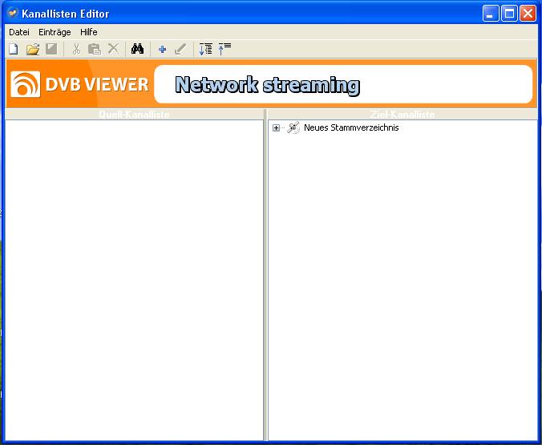Click the new channel list icon
The image size is (542, 445).
click(x=13, y=49)
